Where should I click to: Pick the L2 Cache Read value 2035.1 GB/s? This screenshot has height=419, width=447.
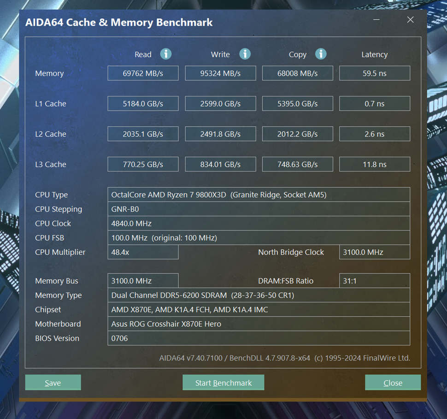[x=143, y=134]
